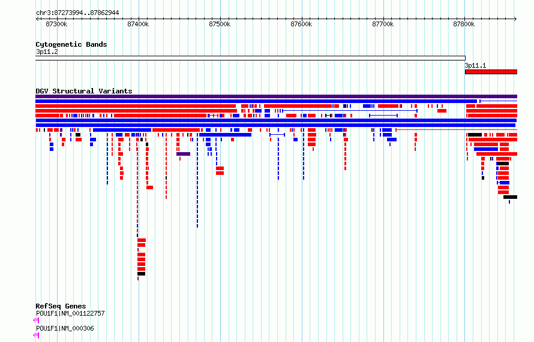Viewport: 534px width, 342px height.
Task: Click the right arrowhead of the scale ruler
Action: pos(515,19)
